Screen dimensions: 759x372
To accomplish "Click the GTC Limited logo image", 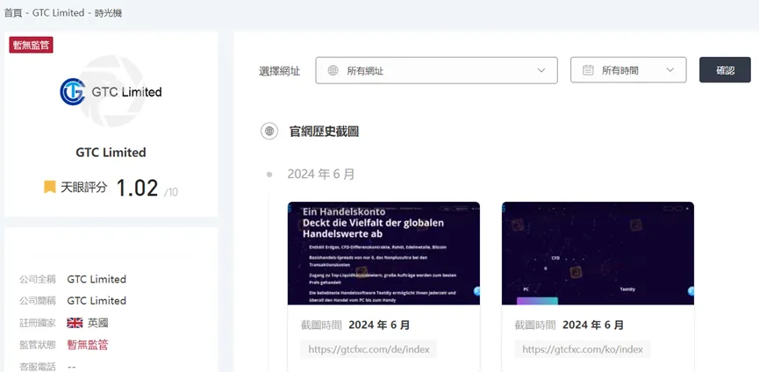I will coord(111,92).
